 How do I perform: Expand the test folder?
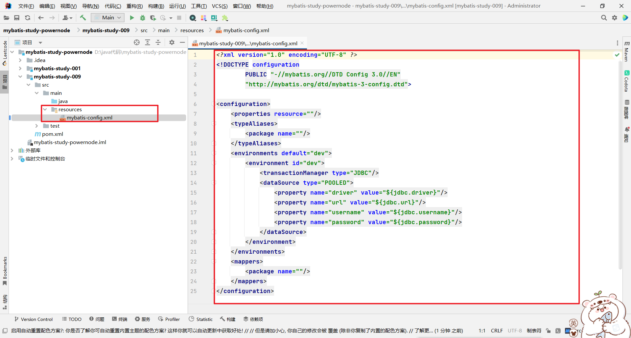tap(37, 126)
